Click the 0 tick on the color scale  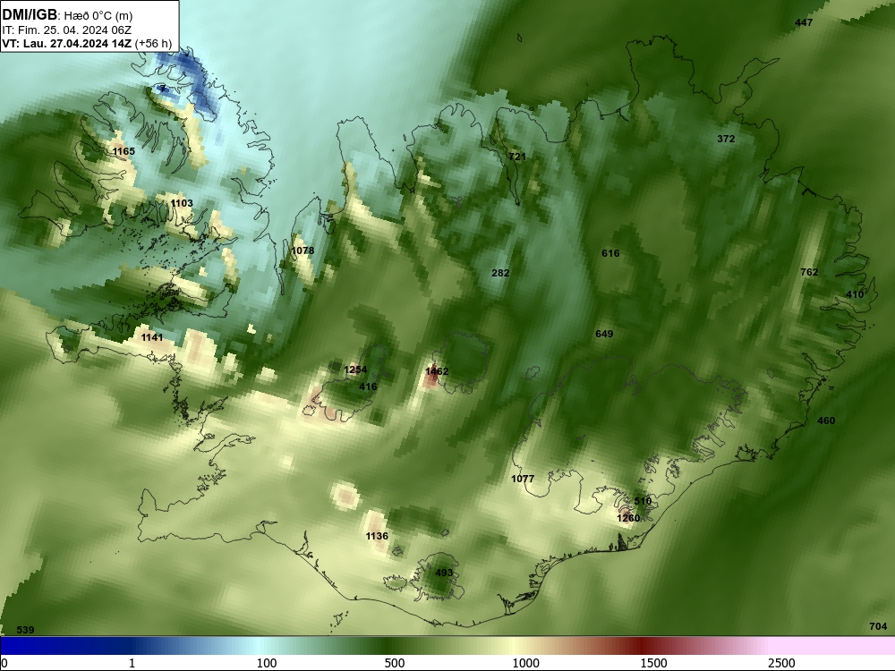tap(4, 663)
